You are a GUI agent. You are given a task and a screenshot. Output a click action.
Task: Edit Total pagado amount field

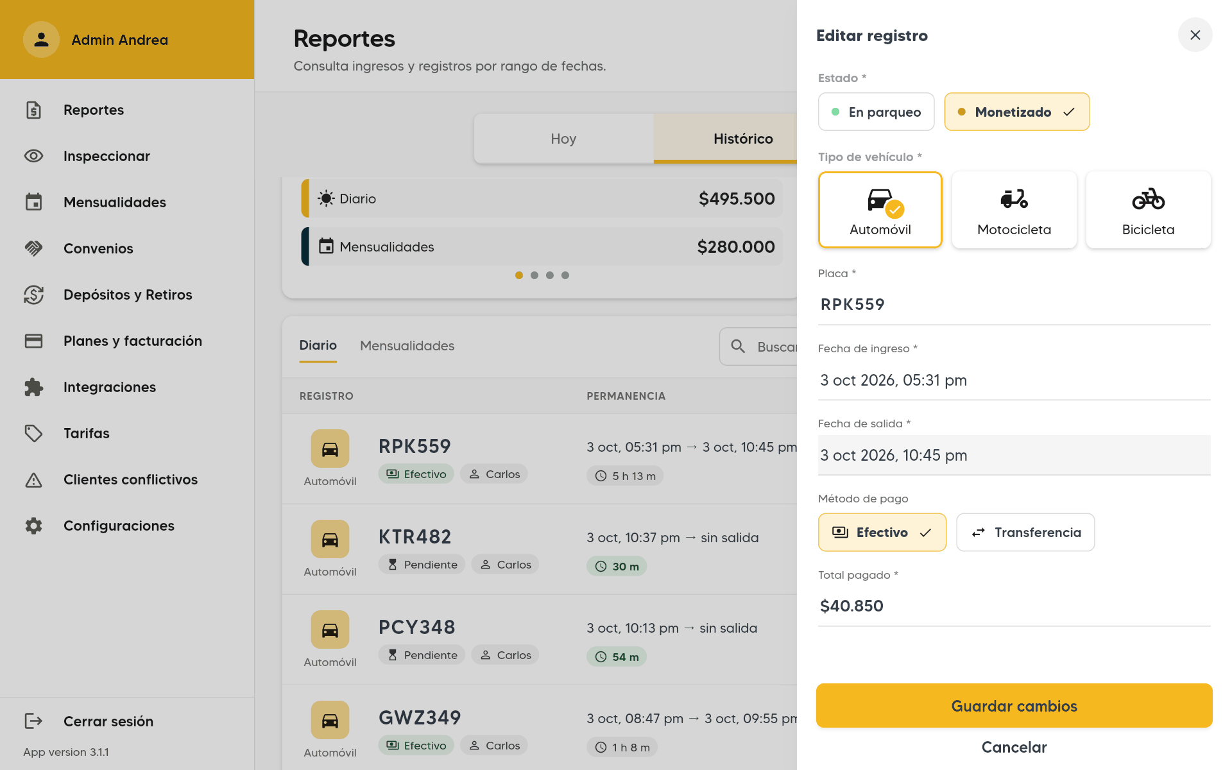1014,606
